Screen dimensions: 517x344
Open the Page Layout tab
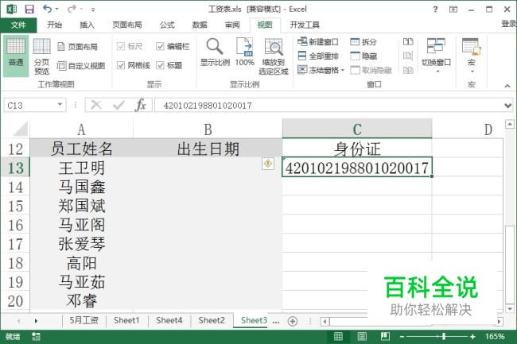coord(127,25)
